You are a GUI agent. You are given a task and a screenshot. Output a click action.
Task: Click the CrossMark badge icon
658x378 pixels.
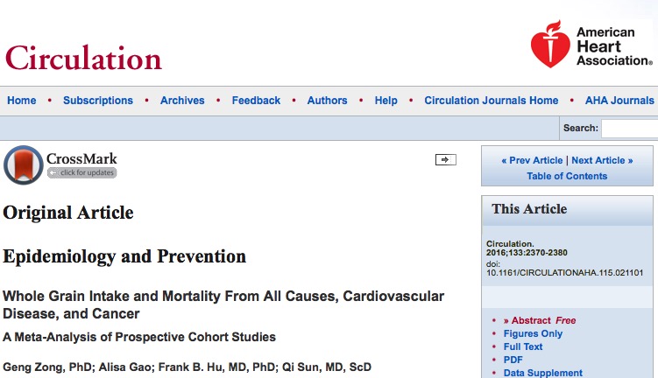pos(24,165)
